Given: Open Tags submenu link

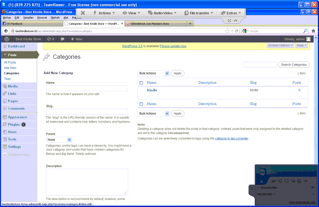Looking at the screenshot, I should (x=7, y=79).
